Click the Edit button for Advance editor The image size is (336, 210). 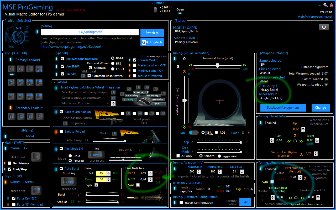tap(245, 202)
